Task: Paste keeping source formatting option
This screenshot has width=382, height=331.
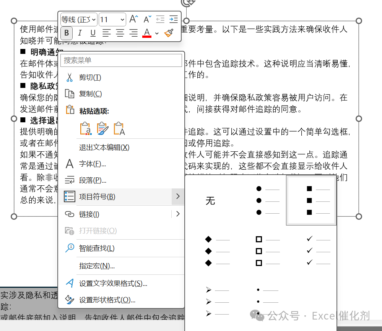Action: 102,128
